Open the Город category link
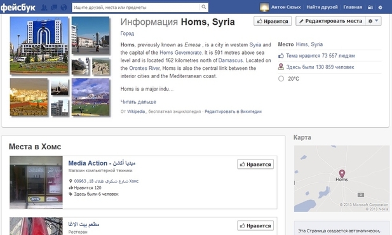The image size is (392, 235). [127, 33]
